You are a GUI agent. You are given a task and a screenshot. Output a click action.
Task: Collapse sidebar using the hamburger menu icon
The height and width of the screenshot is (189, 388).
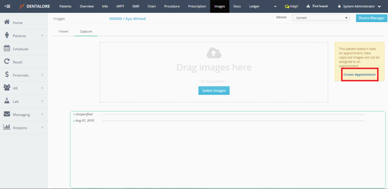pyautogui.click(x=7, y=6)
